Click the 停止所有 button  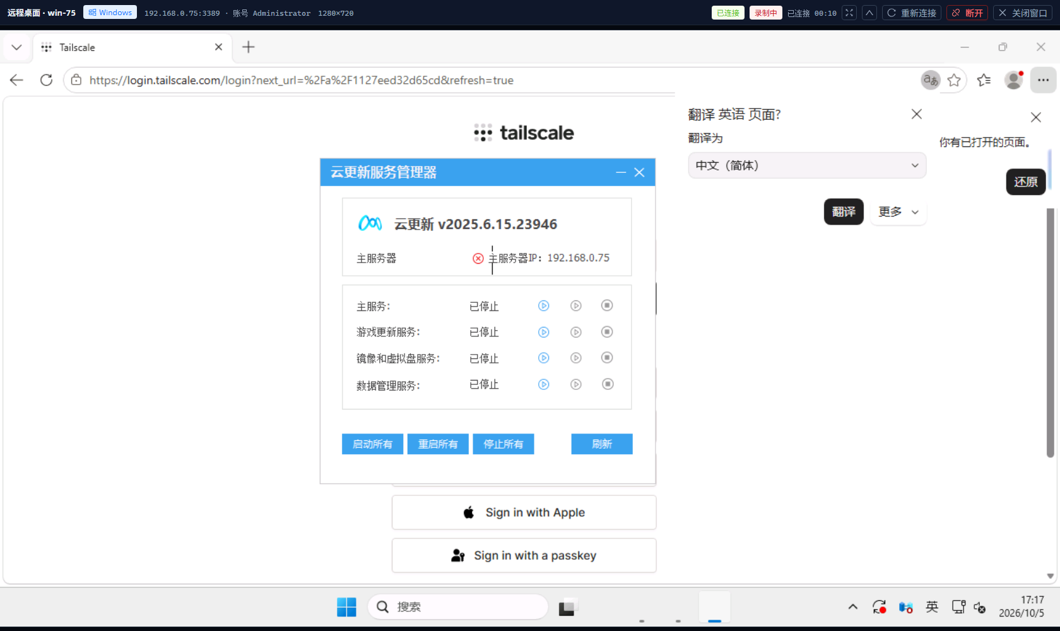pyautogui.click(x=503, y=444)
